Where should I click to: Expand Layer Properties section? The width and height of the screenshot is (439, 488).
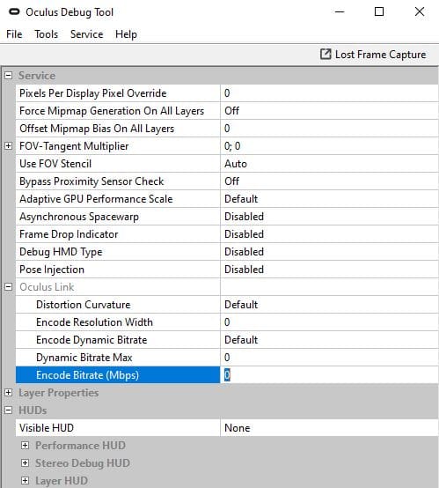tap(9, 393)
